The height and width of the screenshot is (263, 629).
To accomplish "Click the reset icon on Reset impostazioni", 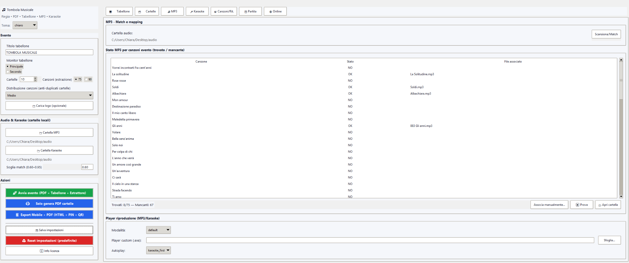I will [x=24, y=241].
